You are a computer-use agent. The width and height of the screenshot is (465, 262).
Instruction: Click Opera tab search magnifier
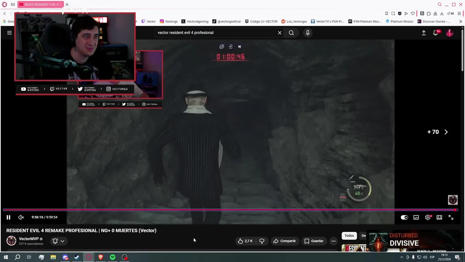pyautogui.click(x=440, y=4)
